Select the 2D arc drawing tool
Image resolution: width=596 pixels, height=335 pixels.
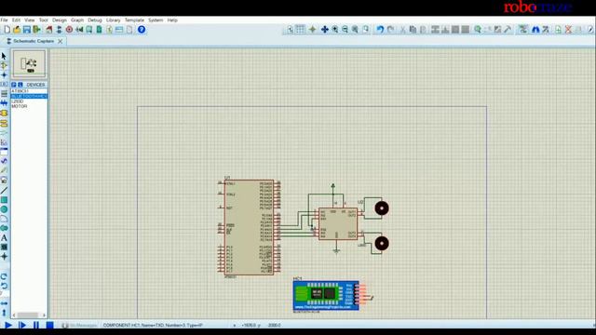click(4, 219)
